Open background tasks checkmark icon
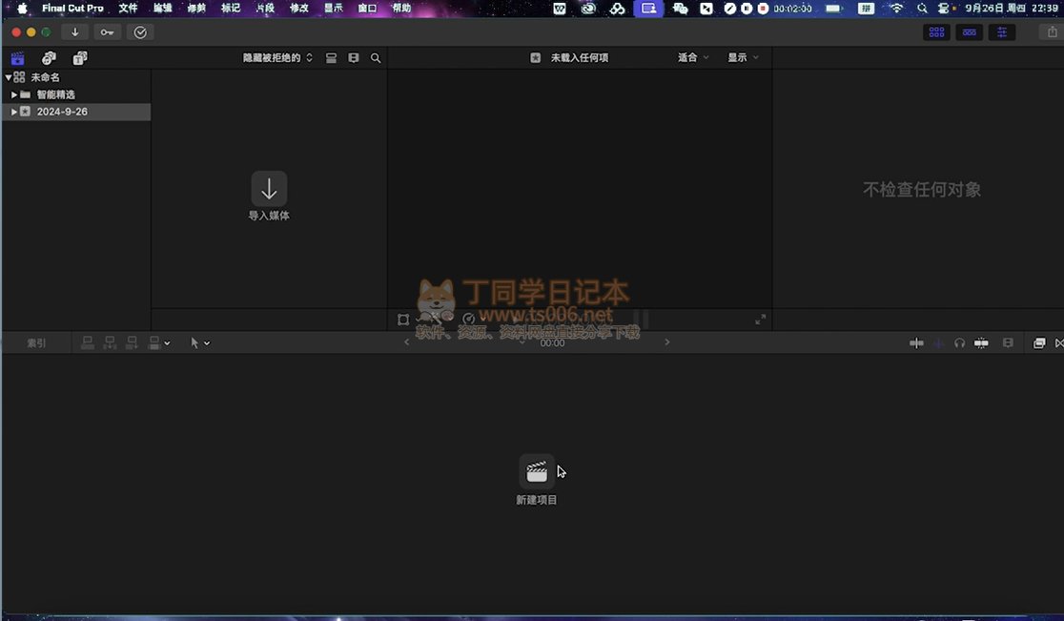 [x=140, y=32]
